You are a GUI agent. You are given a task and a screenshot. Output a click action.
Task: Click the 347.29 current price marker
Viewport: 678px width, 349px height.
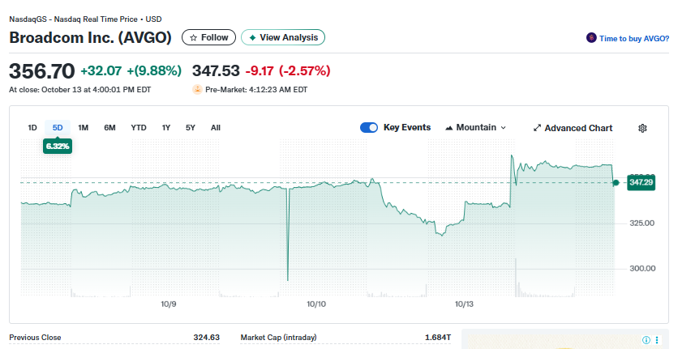coord(640,183)
